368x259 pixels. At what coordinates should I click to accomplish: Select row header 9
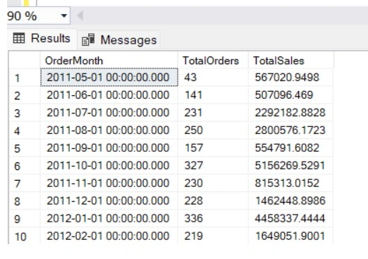25,219
